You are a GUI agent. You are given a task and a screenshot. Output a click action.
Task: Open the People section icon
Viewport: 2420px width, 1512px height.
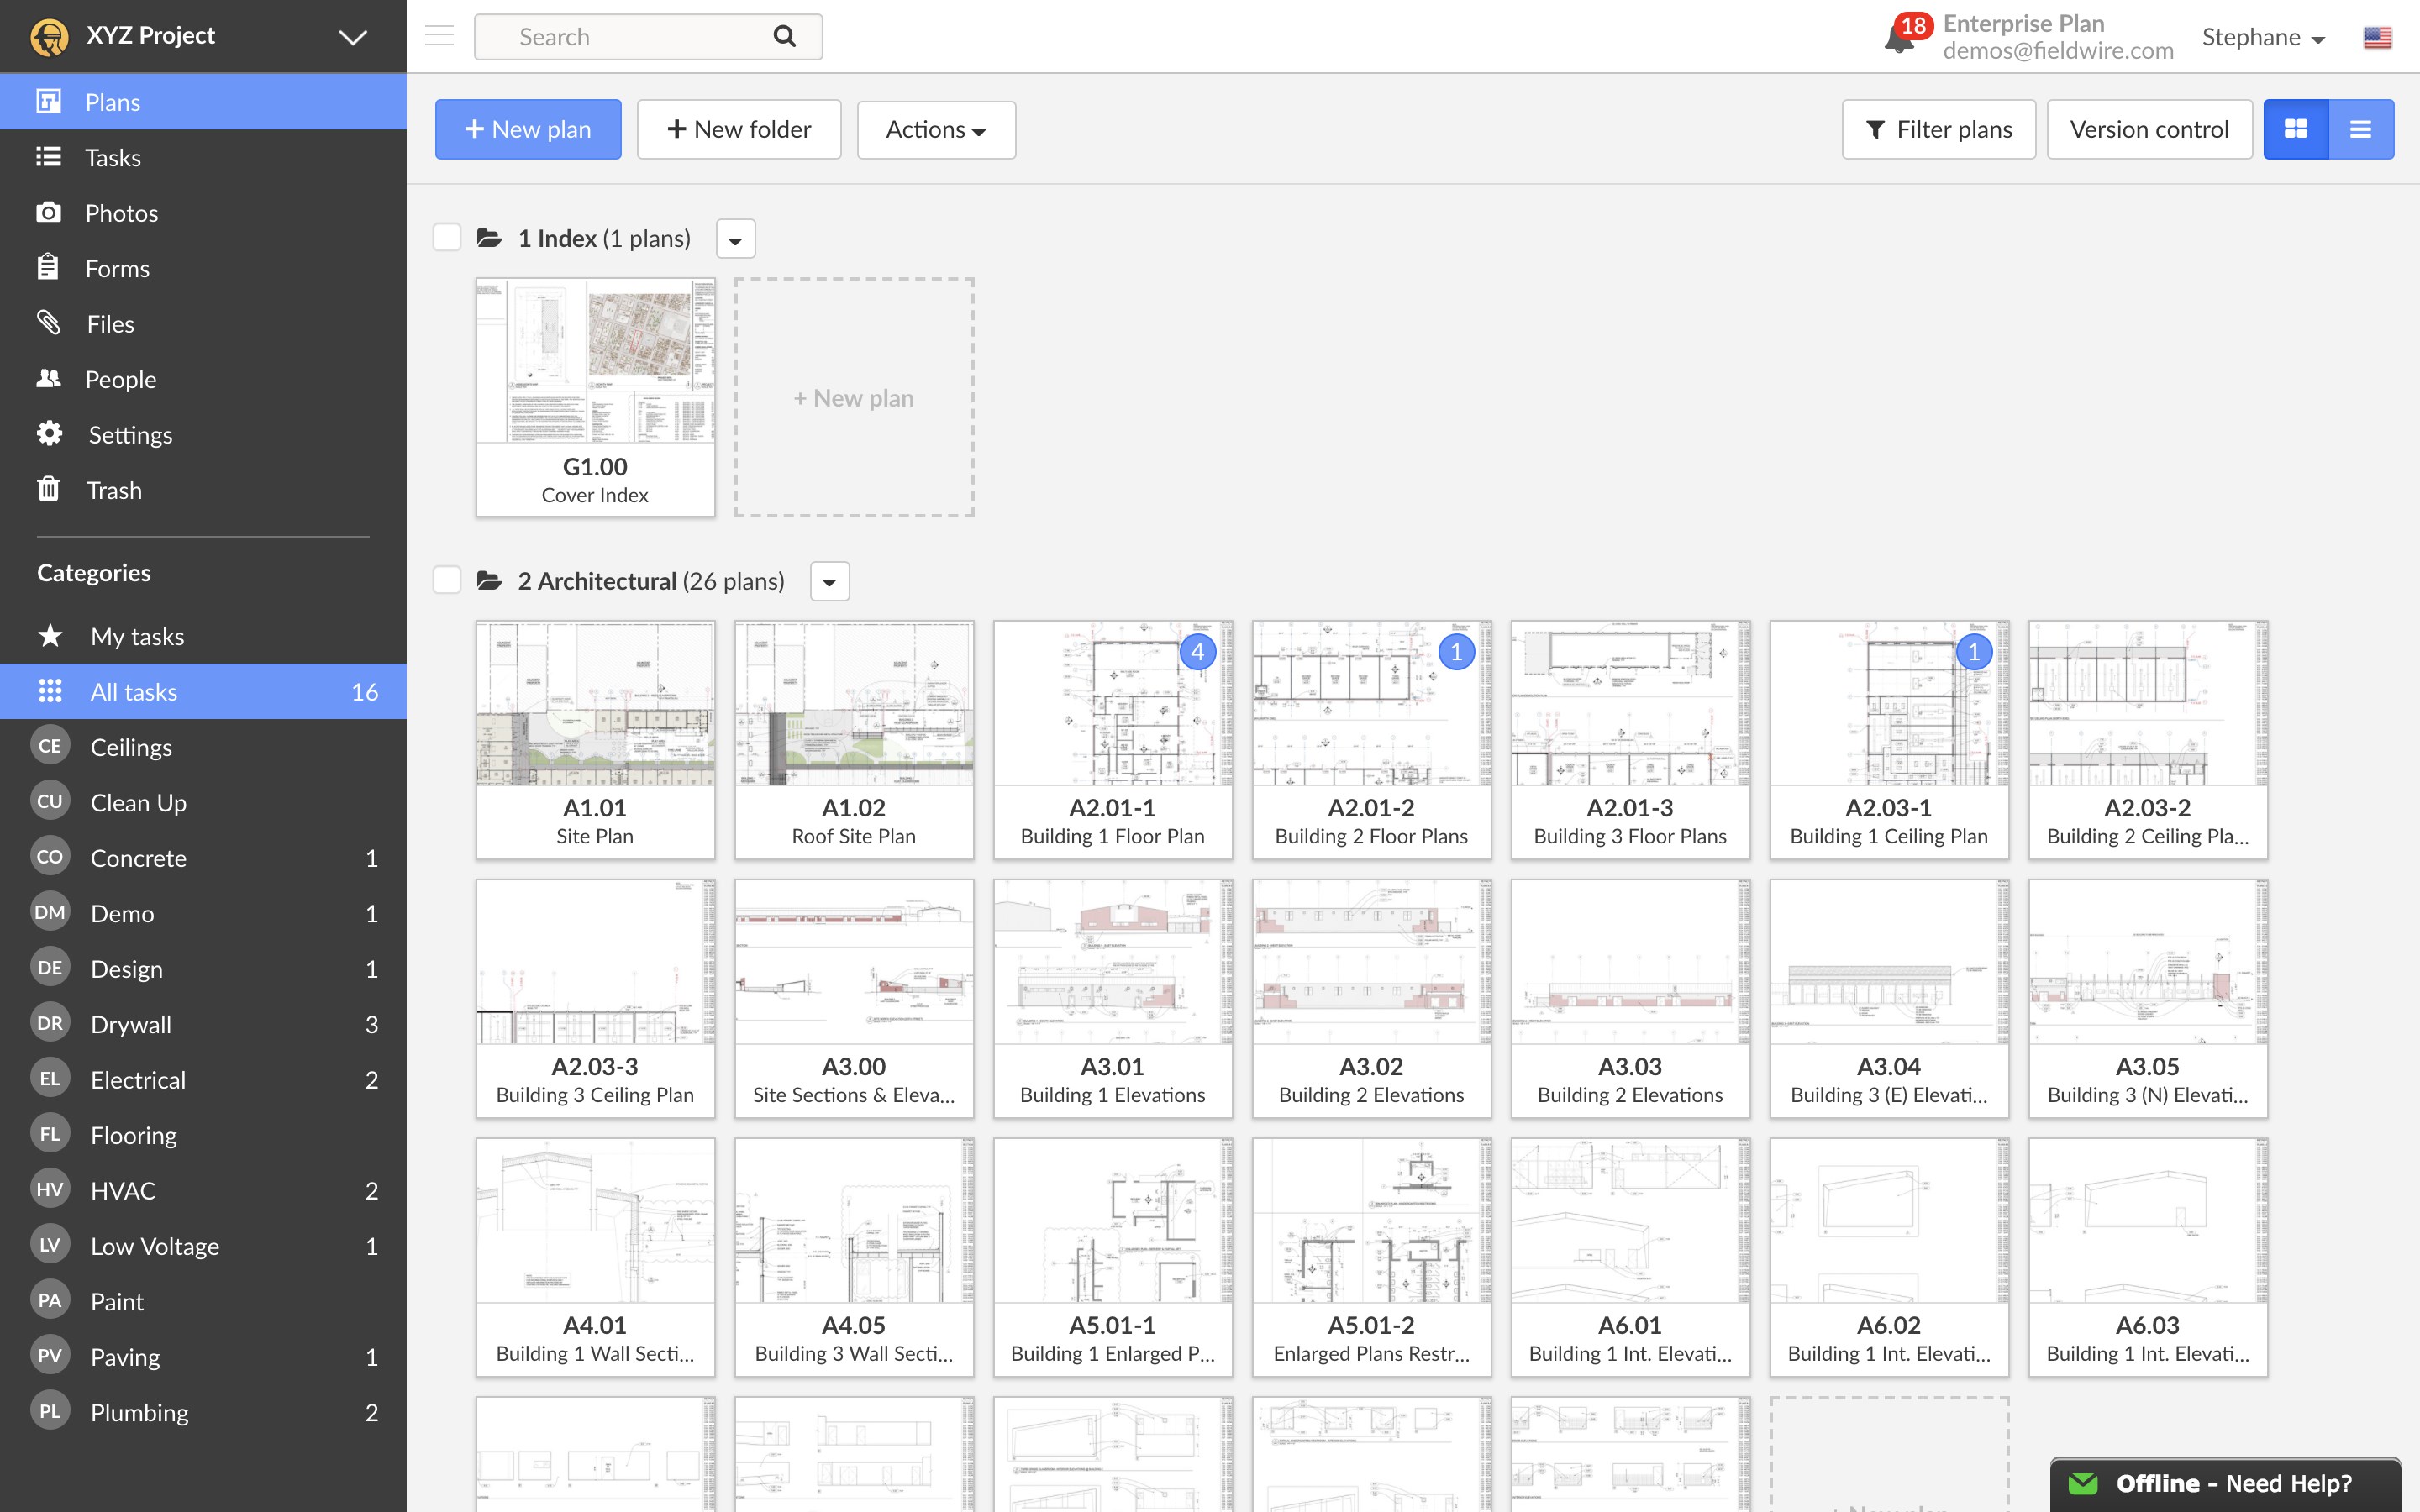pyautogui.click(x=49, y=378)
